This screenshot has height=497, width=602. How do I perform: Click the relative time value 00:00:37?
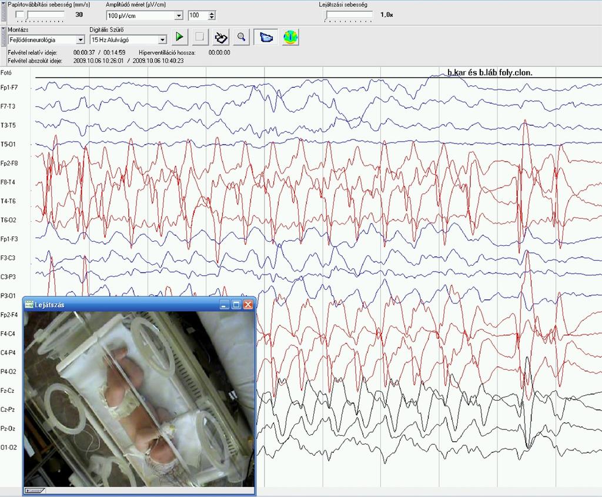tap(84, 52)
